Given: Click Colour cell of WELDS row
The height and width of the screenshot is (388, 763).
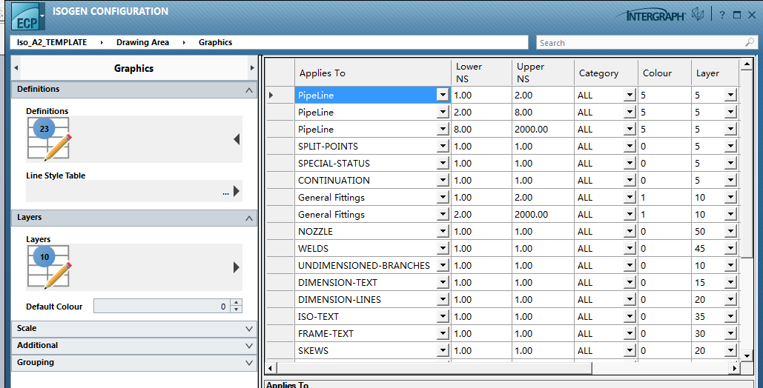Looking at the screenshot, I should coord(664,249).
